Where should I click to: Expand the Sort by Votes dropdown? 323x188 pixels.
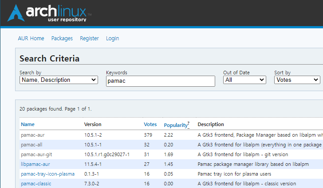297,80
